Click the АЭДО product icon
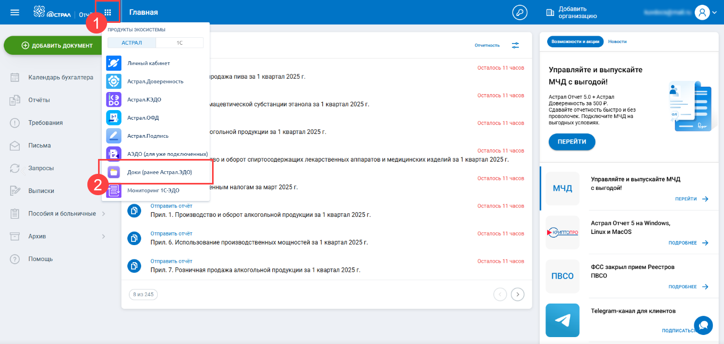This screenshot has height=344, width=724. pos(114,154)
